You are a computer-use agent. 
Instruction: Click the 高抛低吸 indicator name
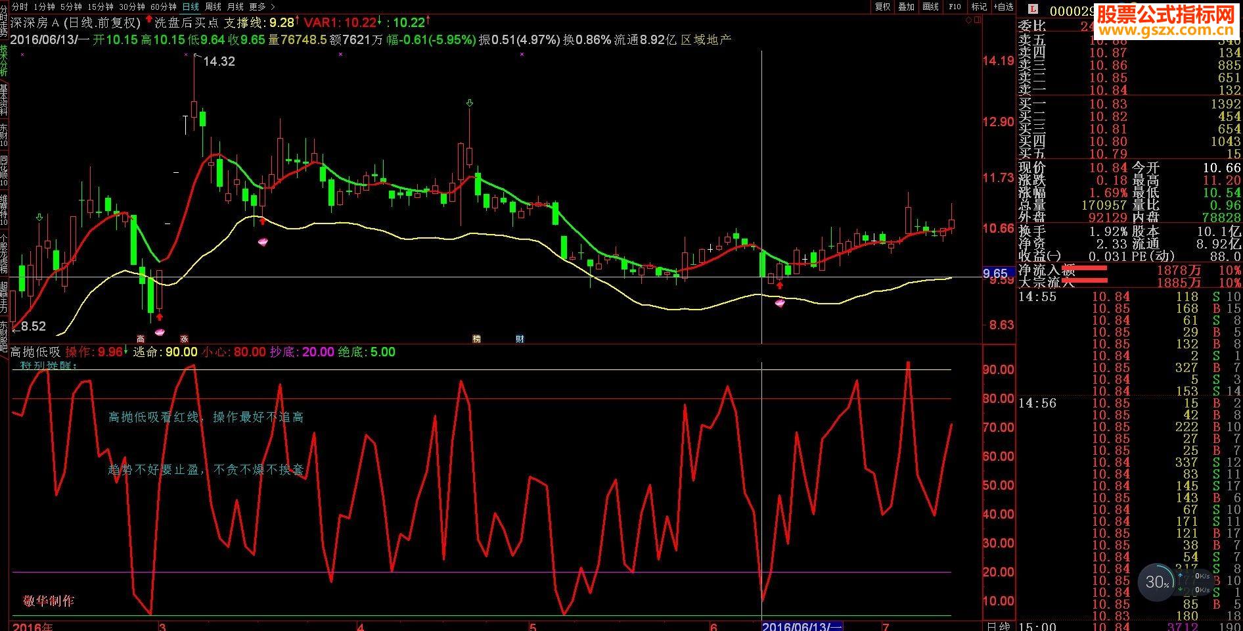(35, 352)
